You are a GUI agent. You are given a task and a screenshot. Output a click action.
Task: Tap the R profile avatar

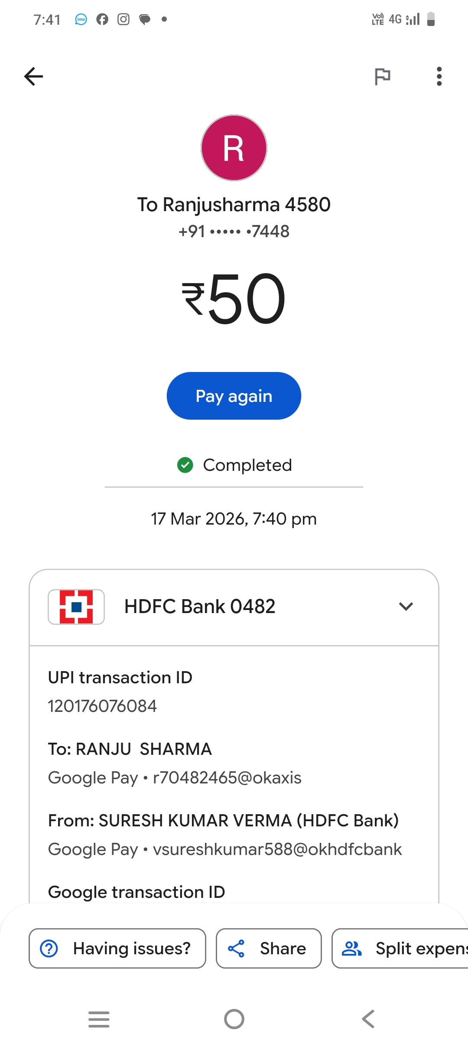coord(234,148)
